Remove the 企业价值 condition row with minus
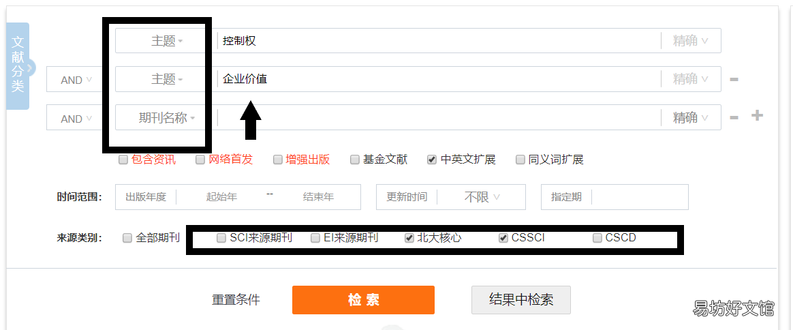Screen dimensions: 793x330 coord(734,80)
